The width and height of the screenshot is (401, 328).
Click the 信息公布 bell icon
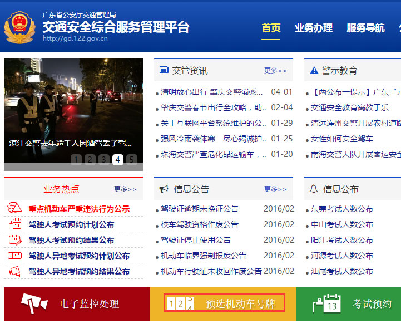(314, 189)
